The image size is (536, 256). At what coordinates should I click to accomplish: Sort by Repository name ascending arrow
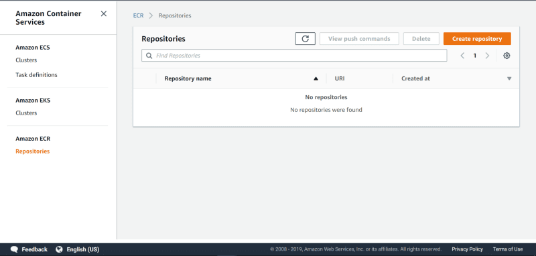pos(316,78)
